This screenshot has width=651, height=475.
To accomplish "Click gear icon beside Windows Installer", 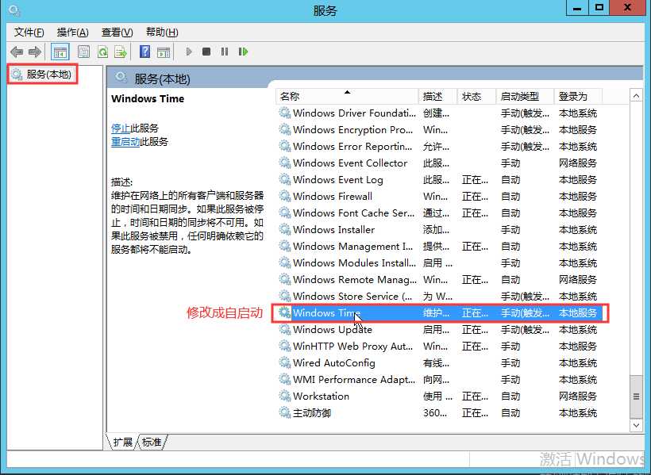I will tap(284, 229).
